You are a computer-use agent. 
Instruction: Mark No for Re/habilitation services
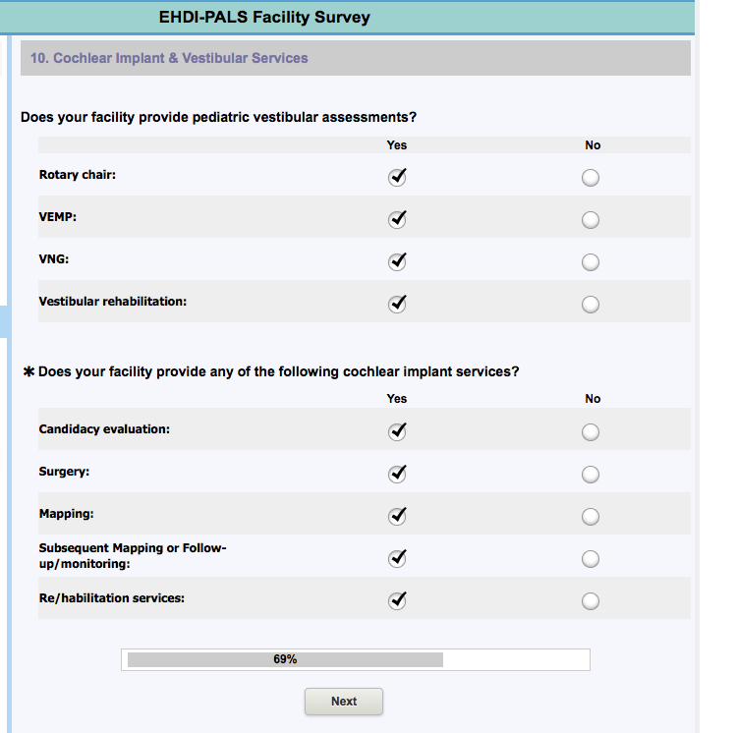pyautogui.click(x=591, y=601)
